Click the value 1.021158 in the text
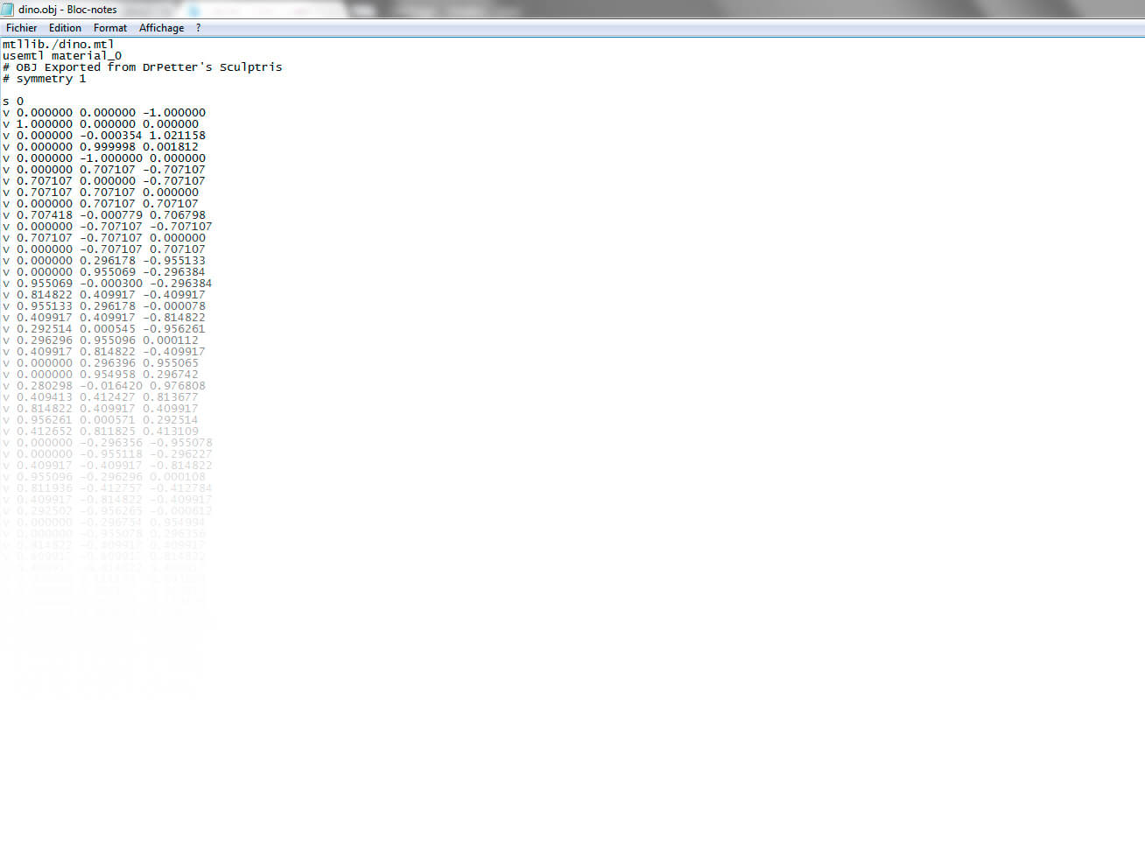 [x=178, y=136]
